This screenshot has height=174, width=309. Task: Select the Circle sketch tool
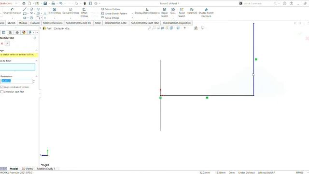[31, 9]
